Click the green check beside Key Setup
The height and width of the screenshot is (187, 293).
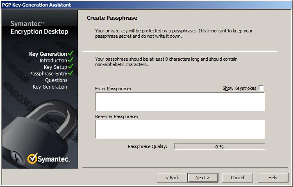point(70,66)
